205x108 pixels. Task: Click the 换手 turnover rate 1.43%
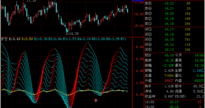169,86
